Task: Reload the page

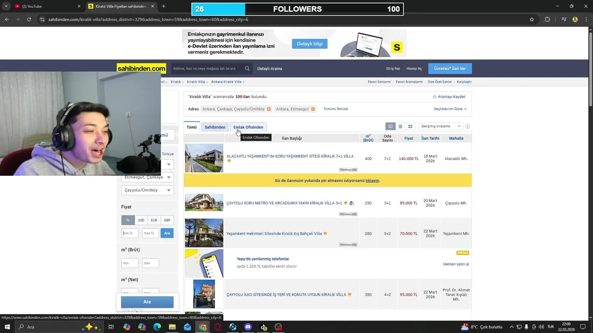Action: click(29, 19)
